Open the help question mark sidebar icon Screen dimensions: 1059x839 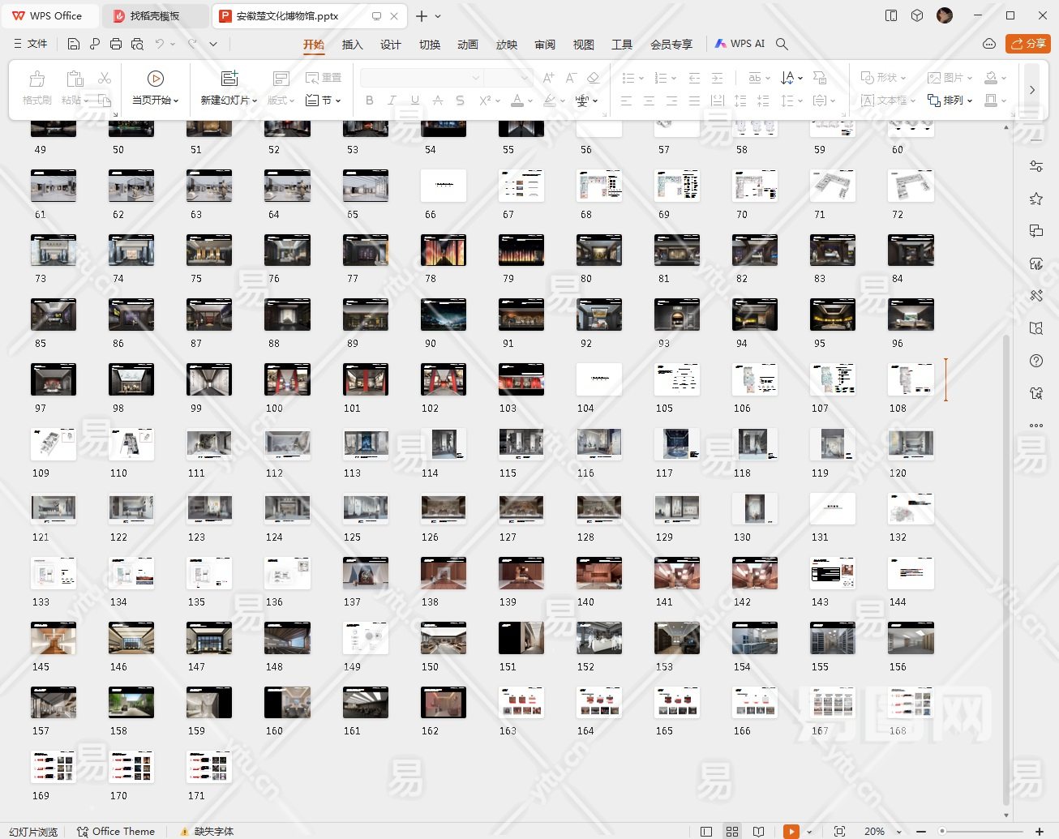1035,361
